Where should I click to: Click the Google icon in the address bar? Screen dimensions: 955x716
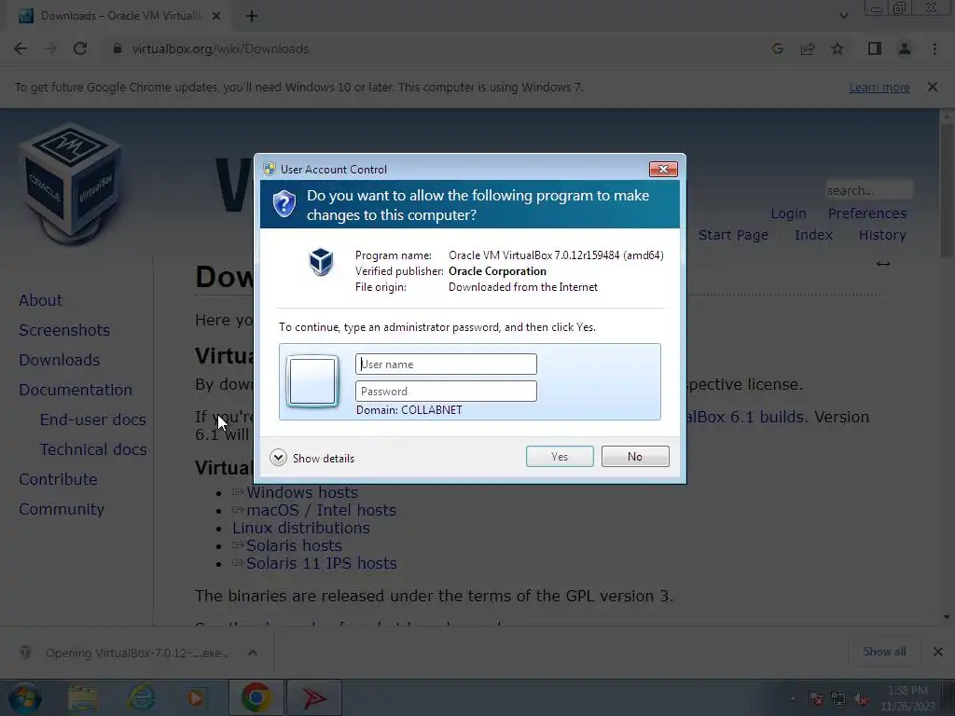coord(777,48)
